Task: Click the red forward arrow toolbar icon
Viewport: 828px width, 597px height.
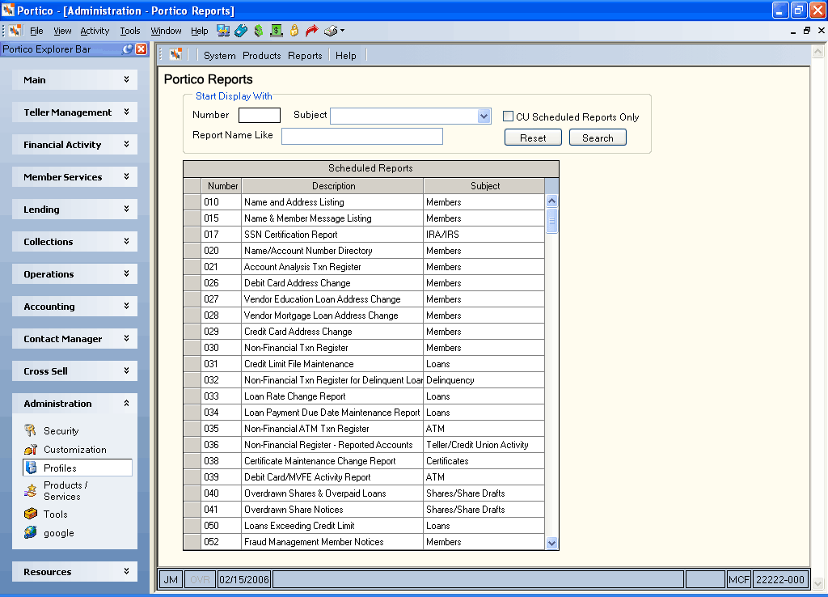Action: [312, 31]
